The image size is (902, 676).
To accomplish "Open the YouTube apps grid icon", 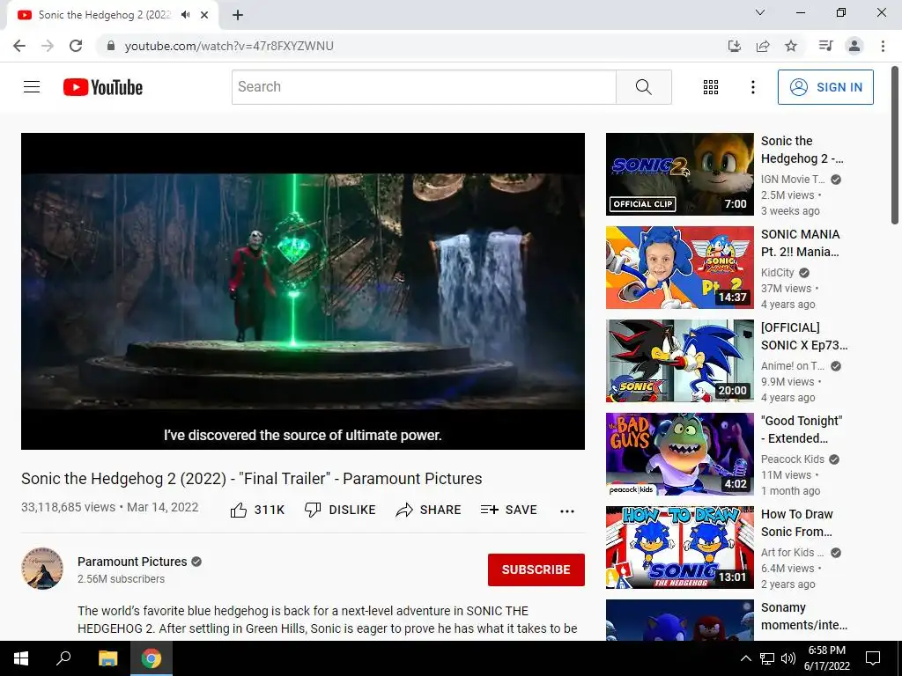I will 711,87.
